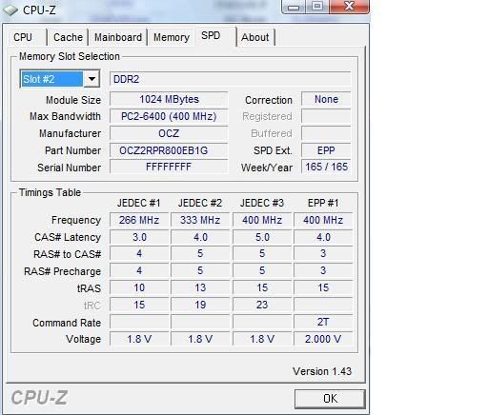Click the Week/Year value 165 / 165
The height and width of the screenshot is (415, 488).
tap(326, 168)
